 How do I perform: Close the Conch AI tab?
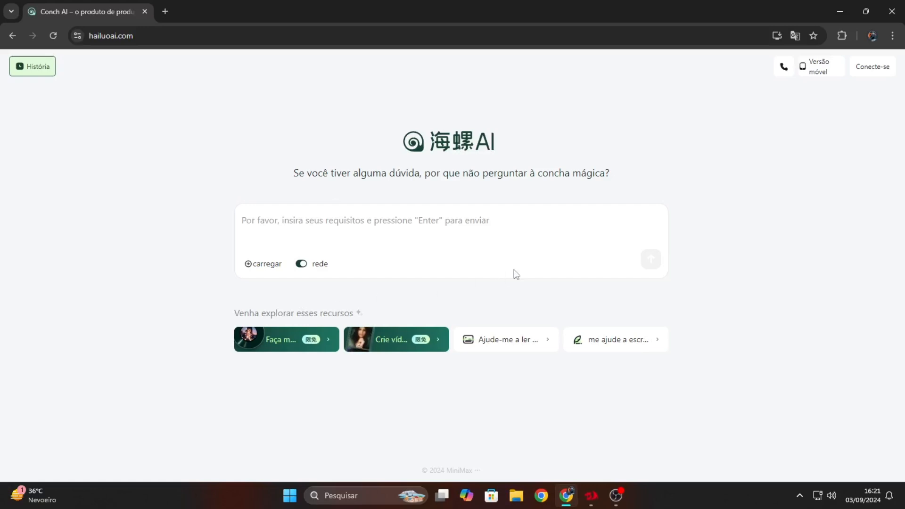pyautogui.click(x=145, y=11)
